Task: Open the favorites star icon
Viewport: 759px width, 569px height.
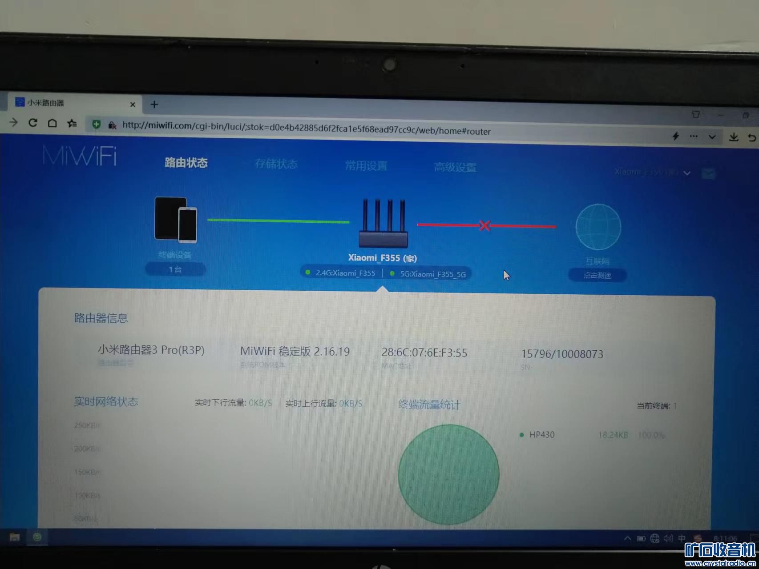Action: pos(72,124)
